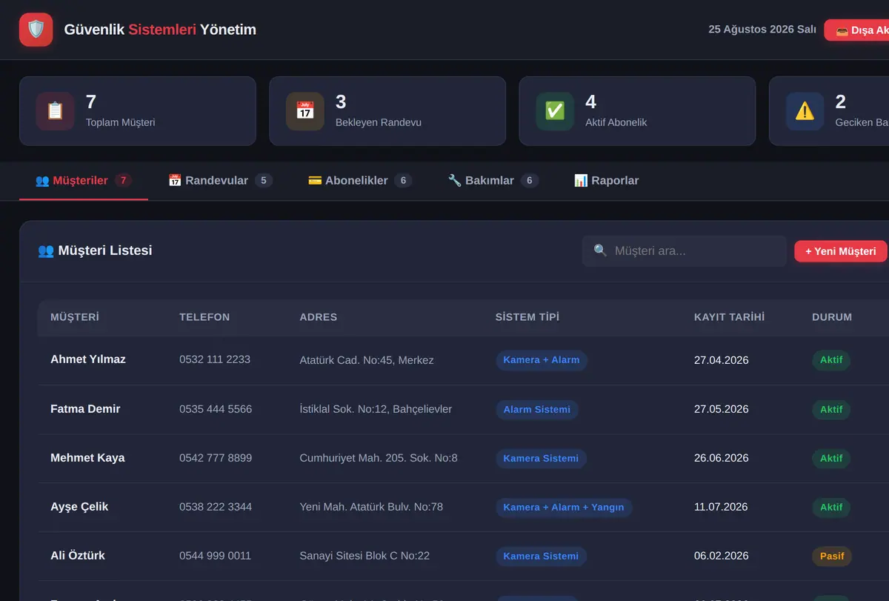Click the date 25 Ağustos 2026 Salı

(x=762, y=30)
